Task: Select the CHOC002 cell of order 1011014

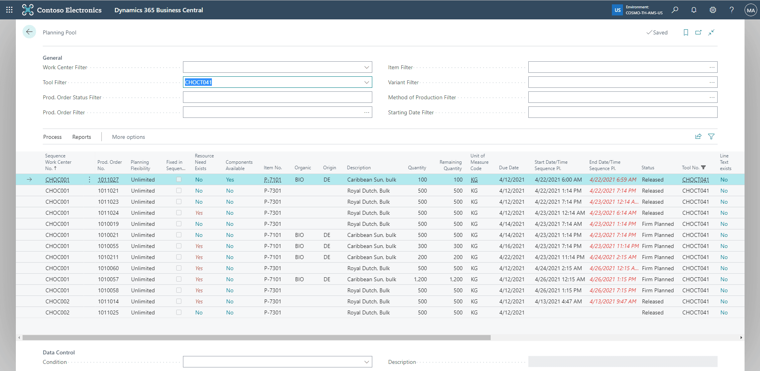Action: coord(57,301)
